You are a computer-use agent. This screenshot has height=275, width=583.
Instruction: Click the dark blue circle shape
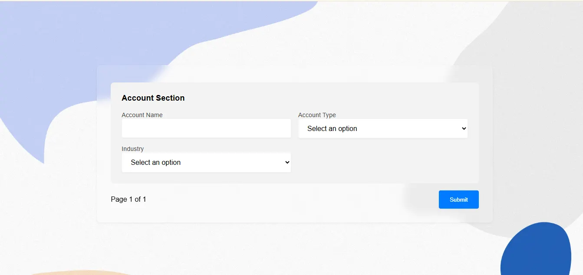(536, 254)
